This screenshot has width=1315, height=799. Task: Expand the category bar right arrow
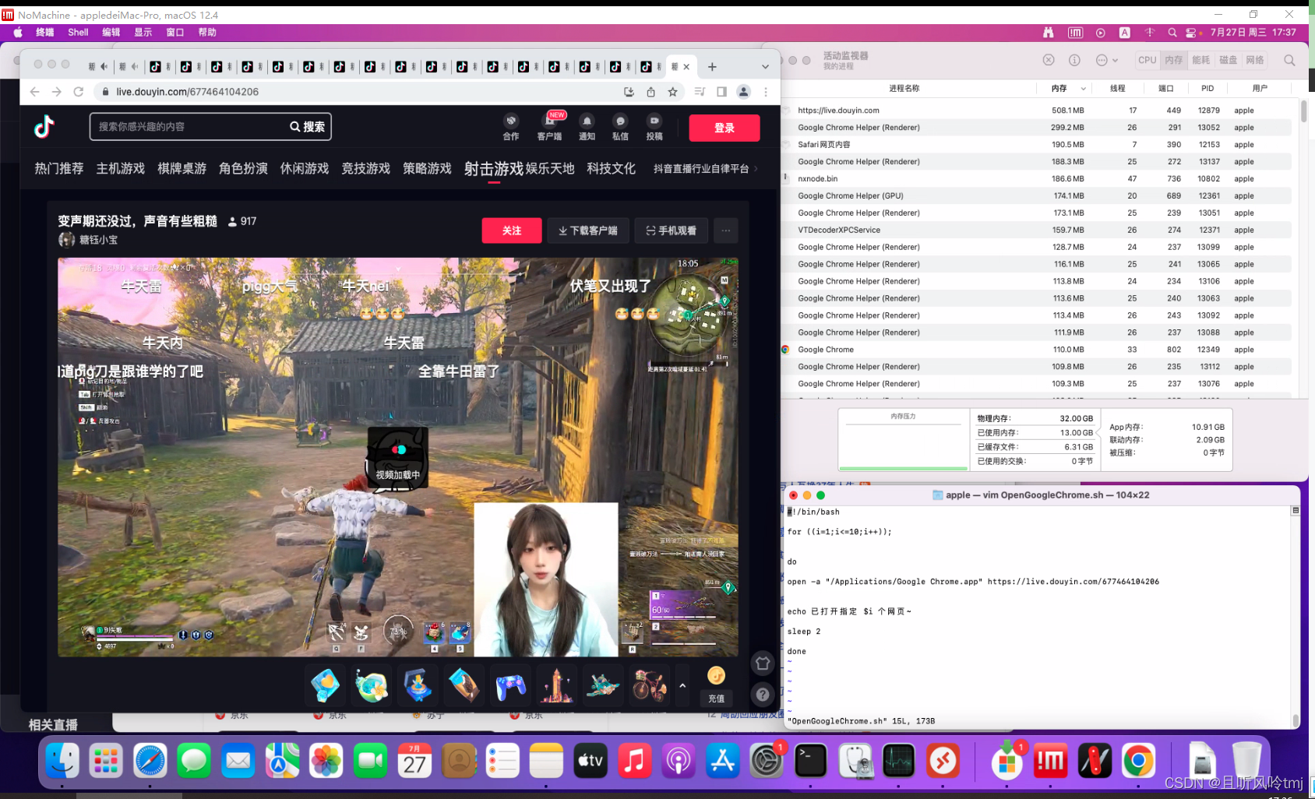[x=756, y=169]
